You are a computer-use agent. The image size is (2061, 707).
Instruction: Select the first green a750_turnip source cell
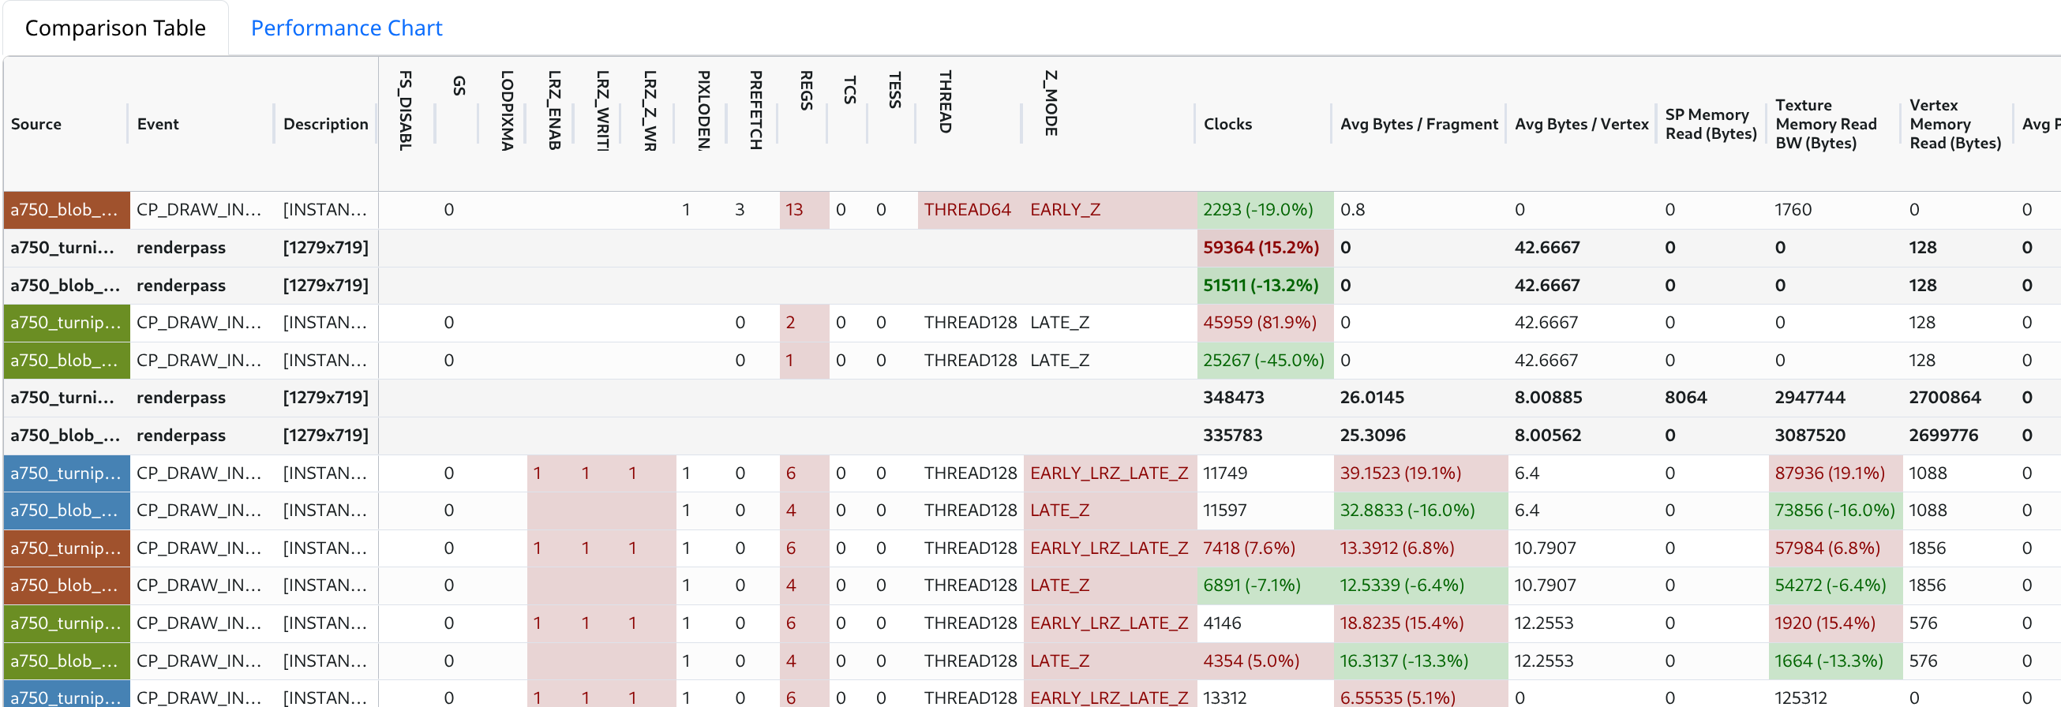pyautogui.click(x=66, y=322)
